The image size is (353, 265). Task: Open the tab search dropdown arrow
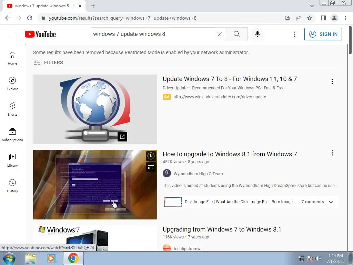click(312, 6)
